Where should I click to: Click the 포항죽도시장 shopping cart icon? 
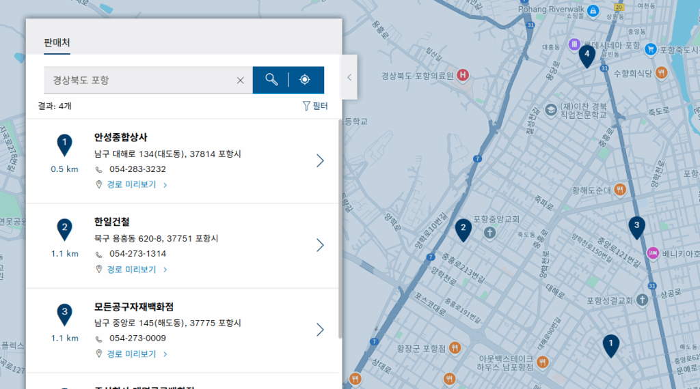651,49
